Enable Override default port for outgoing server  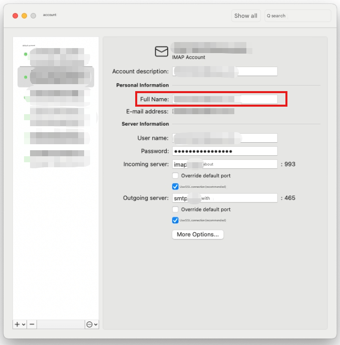[175, 209]
